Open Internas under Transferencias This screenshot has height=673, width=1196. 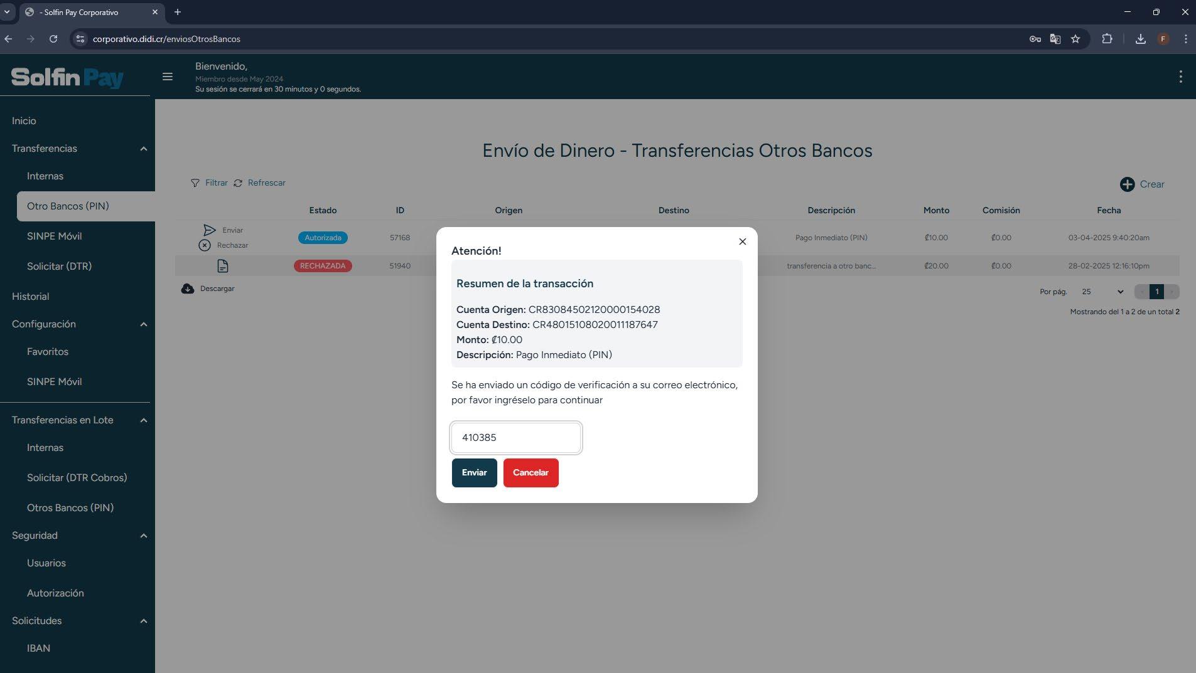coord(45,176)
